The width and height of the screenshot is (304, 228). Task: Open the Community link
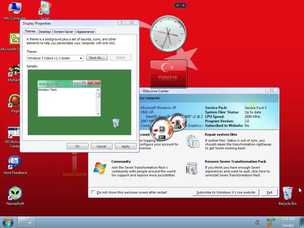coord(121,161)
